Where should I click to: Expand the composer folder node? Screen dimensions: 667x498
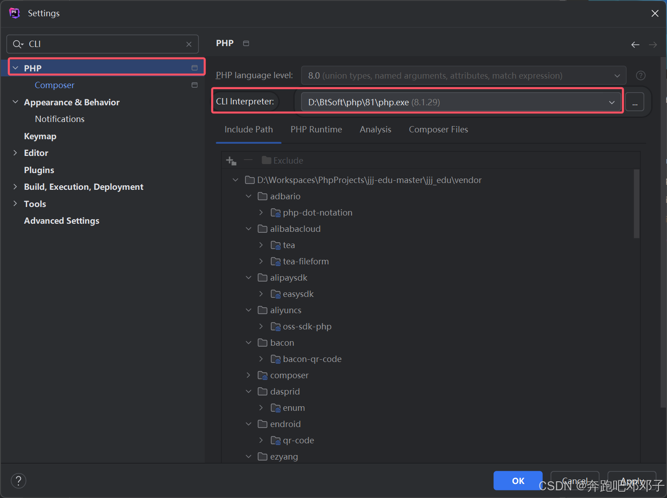249,375
